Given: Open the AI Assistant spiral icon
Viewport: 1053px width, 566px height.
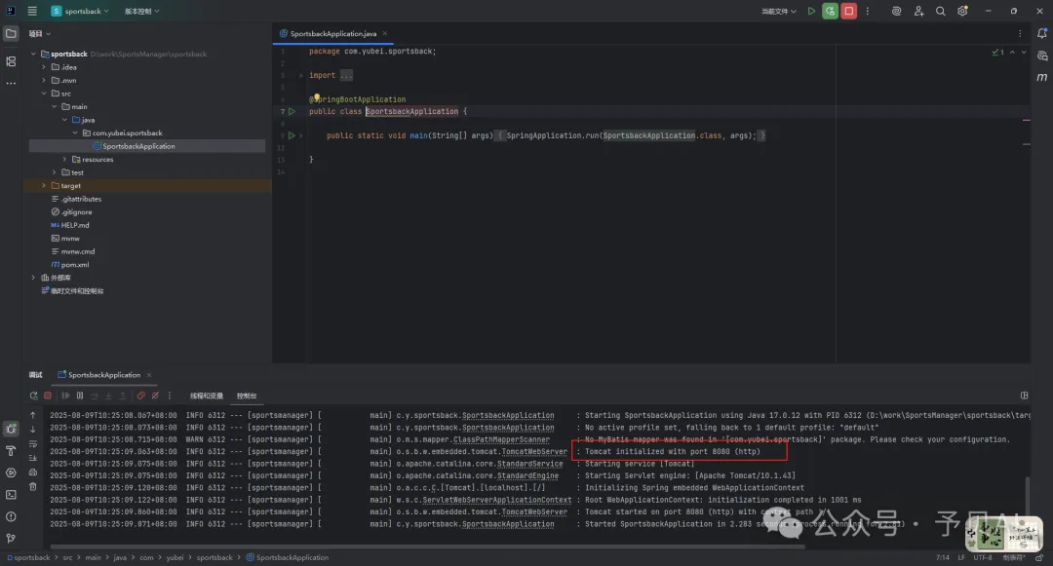Looking at the screenshot, I should (x=897, y=11).
